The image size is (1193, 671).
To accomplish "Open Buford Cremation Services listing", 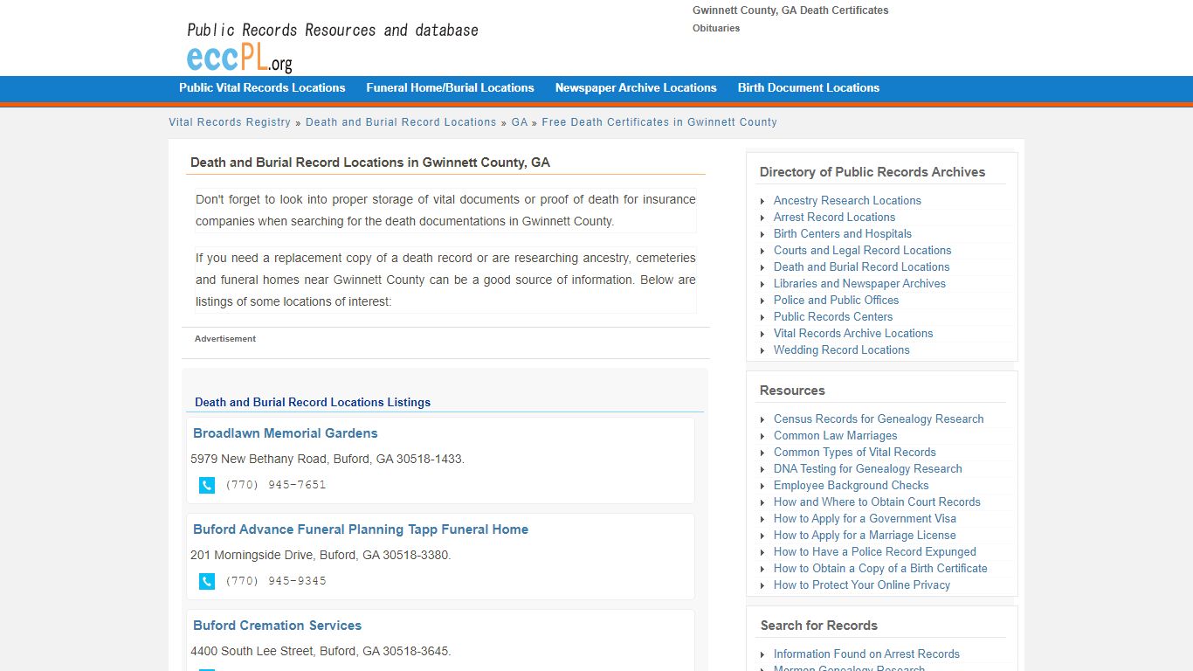I will (277, 626).
